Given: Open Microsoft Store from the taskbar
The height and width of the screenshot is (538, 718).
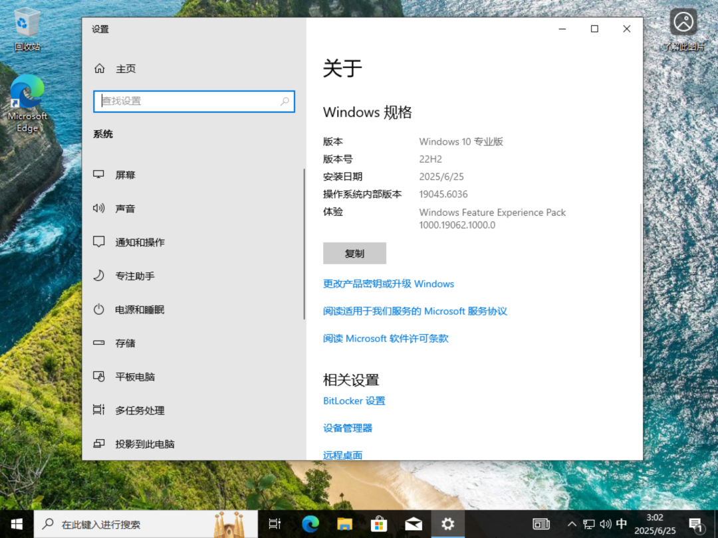Looking at the screenshot, I should tap(379, 524).
